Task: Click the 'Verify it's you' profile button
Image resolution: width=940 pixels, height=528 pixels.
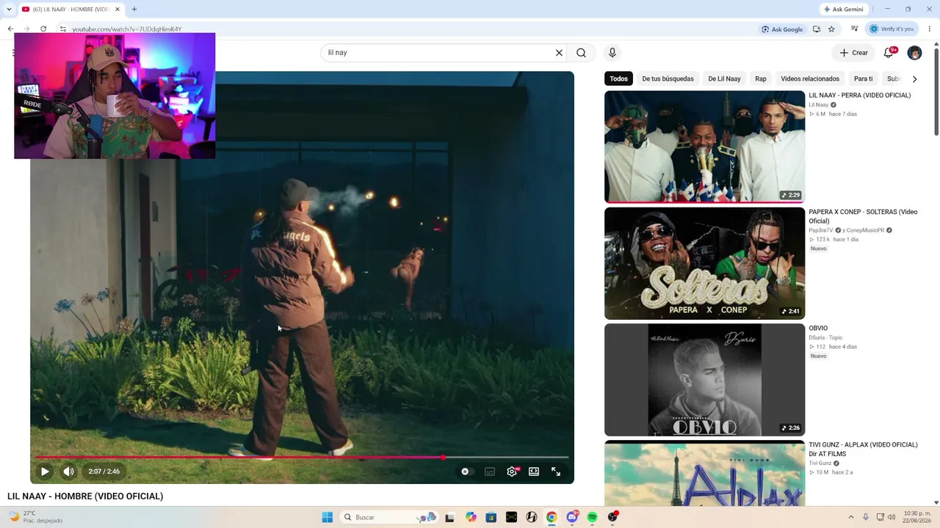Action: tap(892, 29)
